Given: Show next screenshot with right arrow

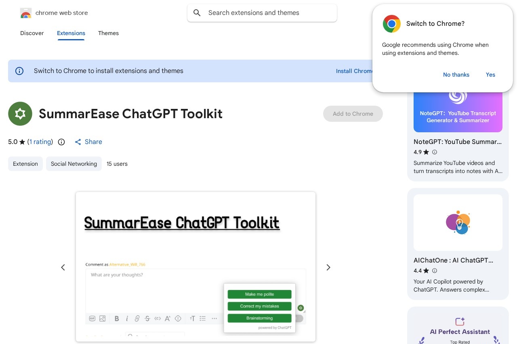Looking at the screenshot, I should (328, 267).
